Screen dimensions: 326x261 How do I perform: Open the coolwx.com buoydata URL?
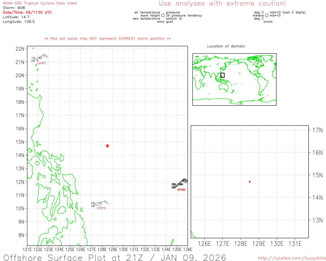292,258
